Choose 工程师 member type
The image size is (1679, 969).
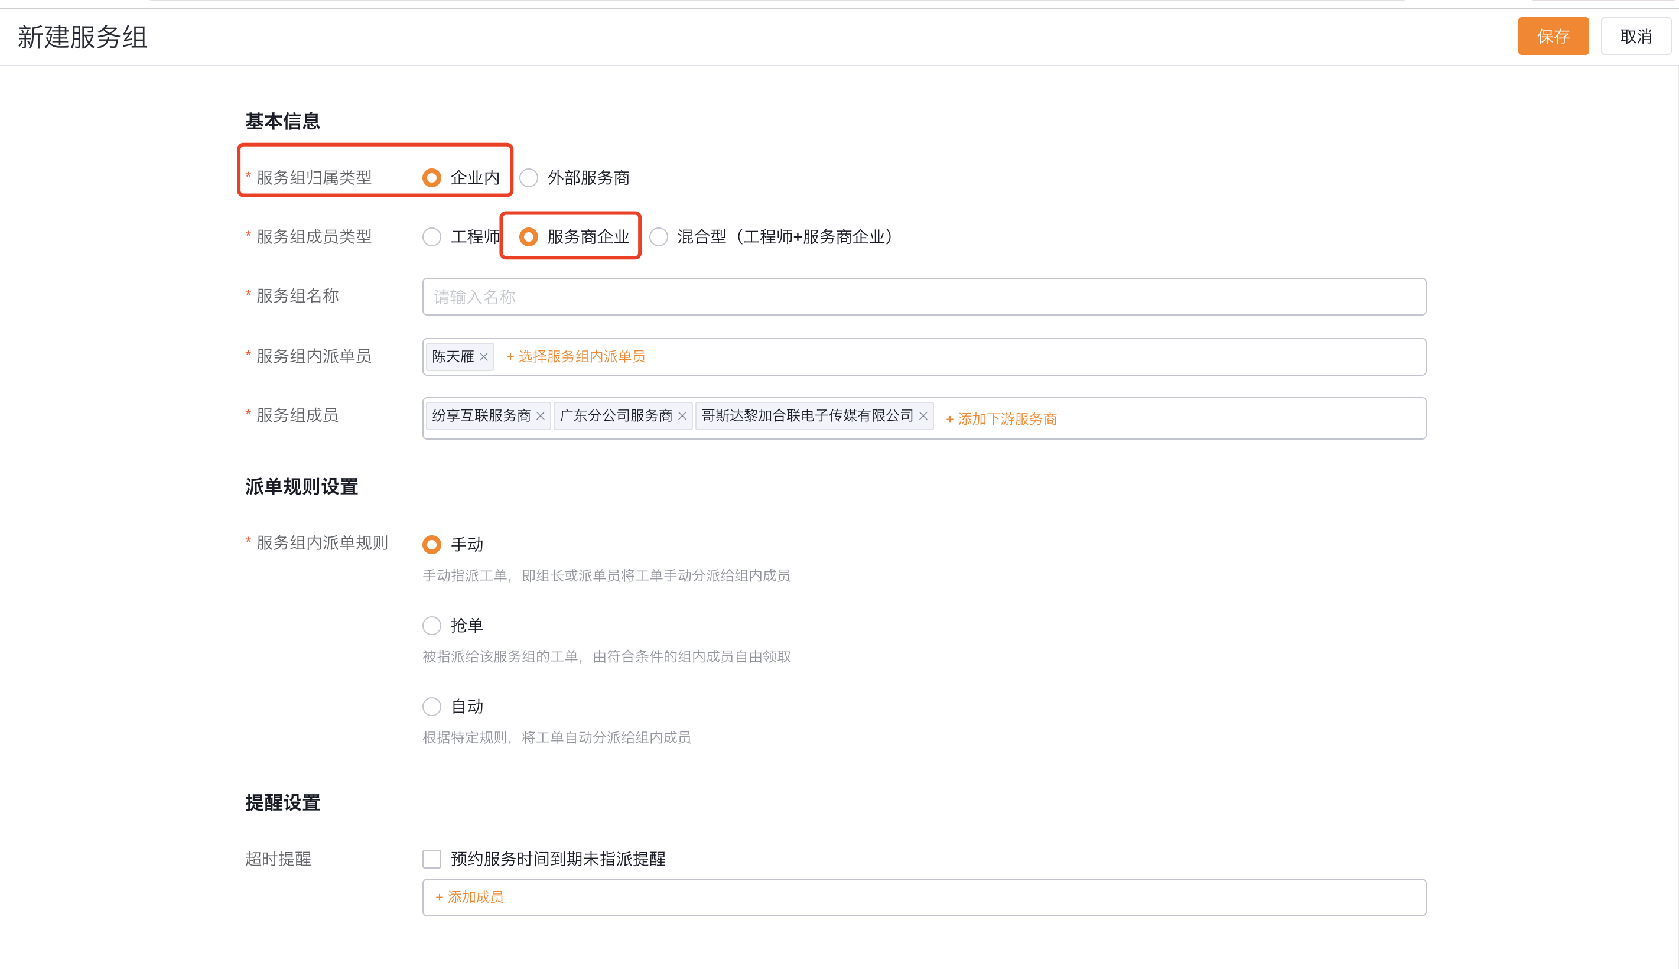[432, 237]
